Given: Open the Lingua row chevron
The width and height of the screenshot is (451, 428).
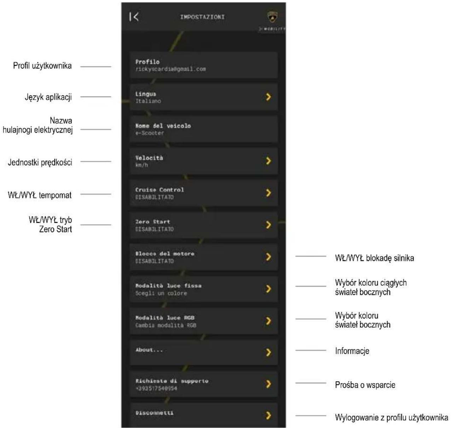Looking at the screenshot, I should click(268, 97).
